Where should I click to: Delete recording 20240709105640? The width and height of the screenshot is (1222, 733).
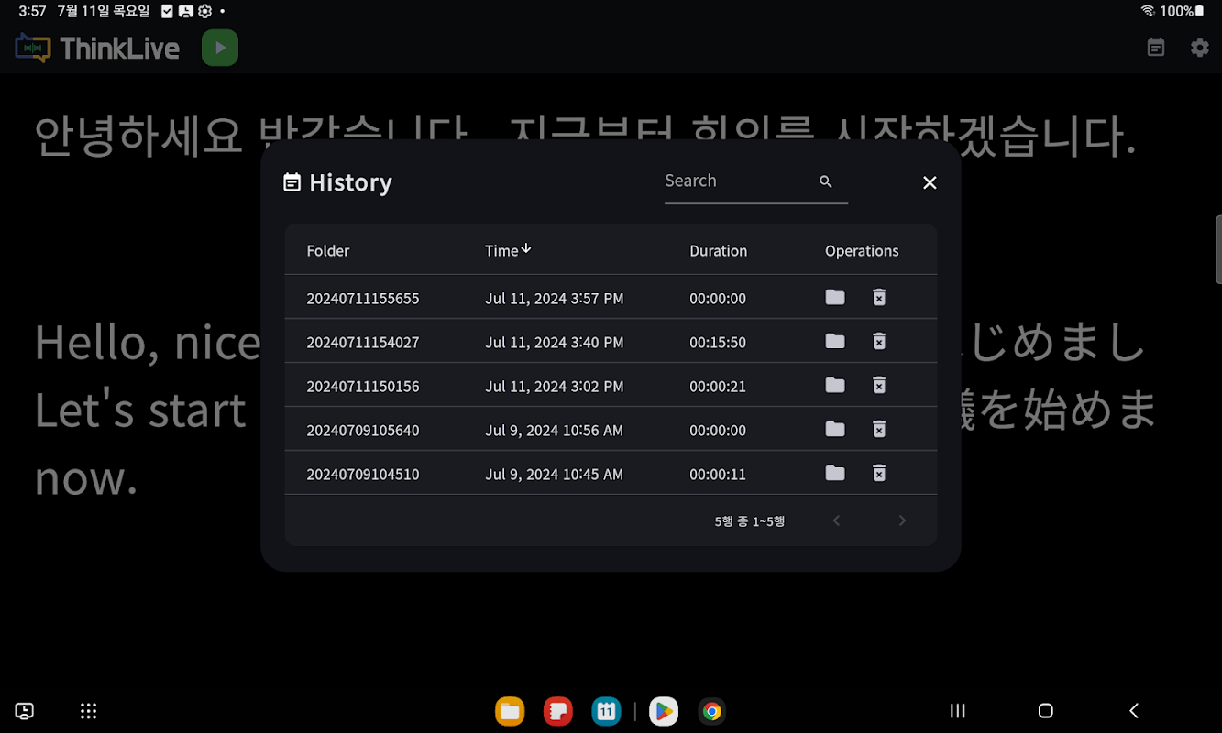(x=878, y=429)
